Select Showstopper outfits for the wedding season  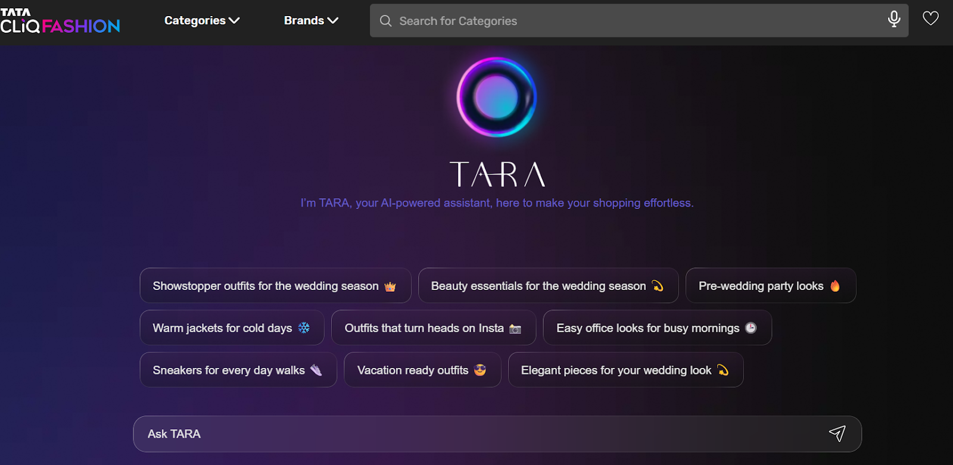(275, 286)
